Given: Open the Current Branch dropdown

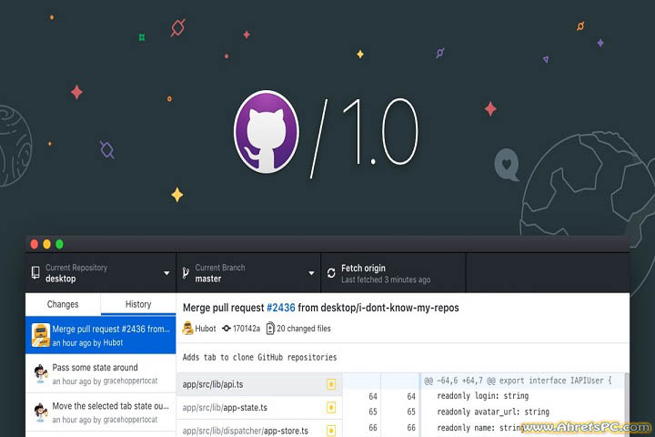Looking at the screenshot, I should pos(248,272).
